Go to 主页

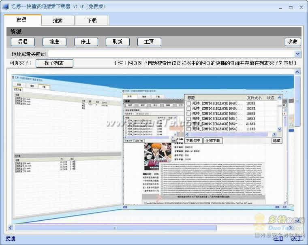coord(149,42)
